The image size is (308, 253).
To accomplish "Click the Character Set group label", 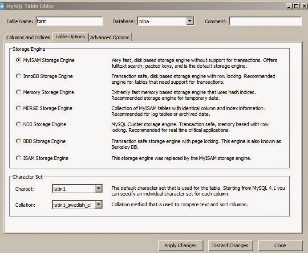I will (28, 177).
